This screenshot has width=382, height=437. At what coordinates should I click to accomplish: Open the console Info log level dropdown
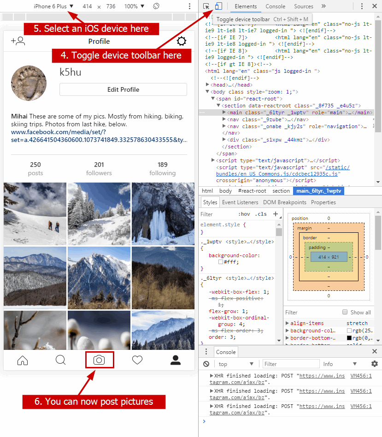coord(340,364)
